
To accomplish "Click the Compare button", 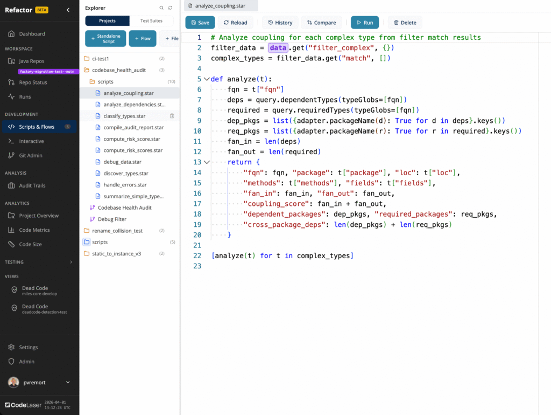I will coord(321,23).
